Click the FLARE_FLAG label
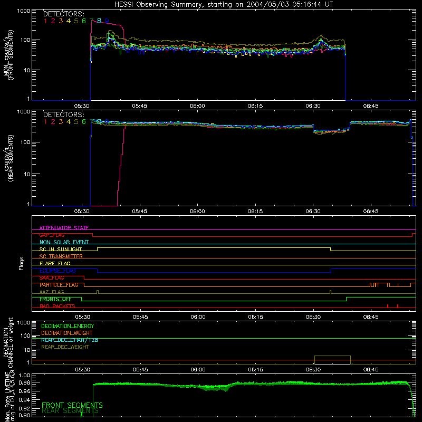The image size is (422, 422). (55, 263)
